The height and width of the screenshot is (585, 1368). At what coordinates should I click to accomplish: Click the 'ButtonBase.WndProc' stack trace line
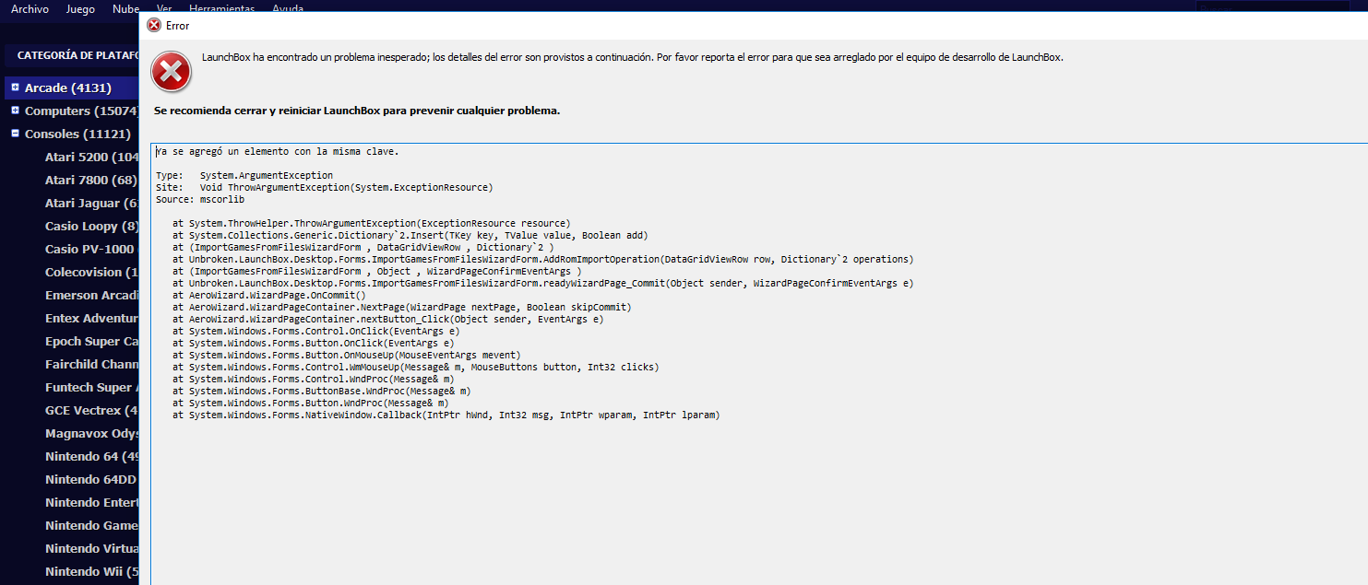pyautogui.click(x=322, y=391)
